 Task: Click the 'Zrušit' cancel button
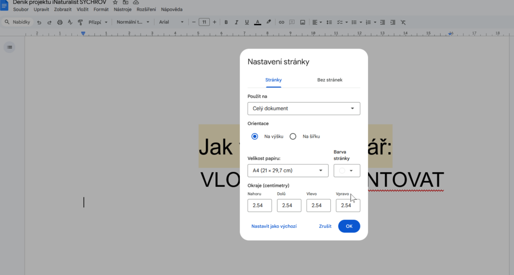pyautogui.click(x=325, y=226)
